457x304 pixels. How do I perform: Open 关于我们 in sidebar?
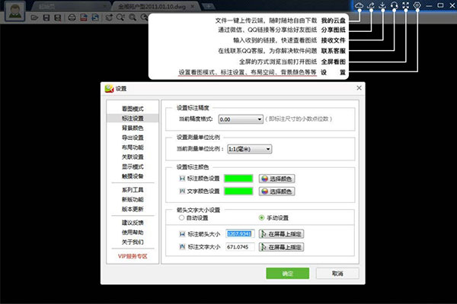click(133, 242)
